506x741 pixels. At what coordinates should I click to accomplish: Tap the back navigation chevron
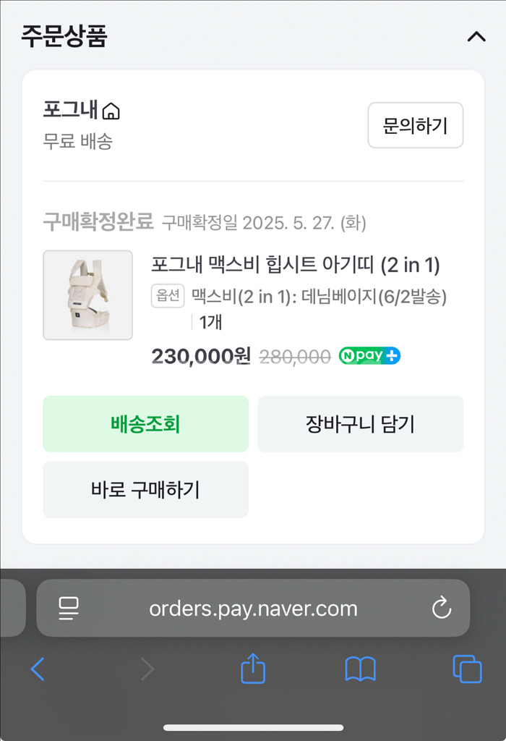pyautogui.click(x=38, y=669)
